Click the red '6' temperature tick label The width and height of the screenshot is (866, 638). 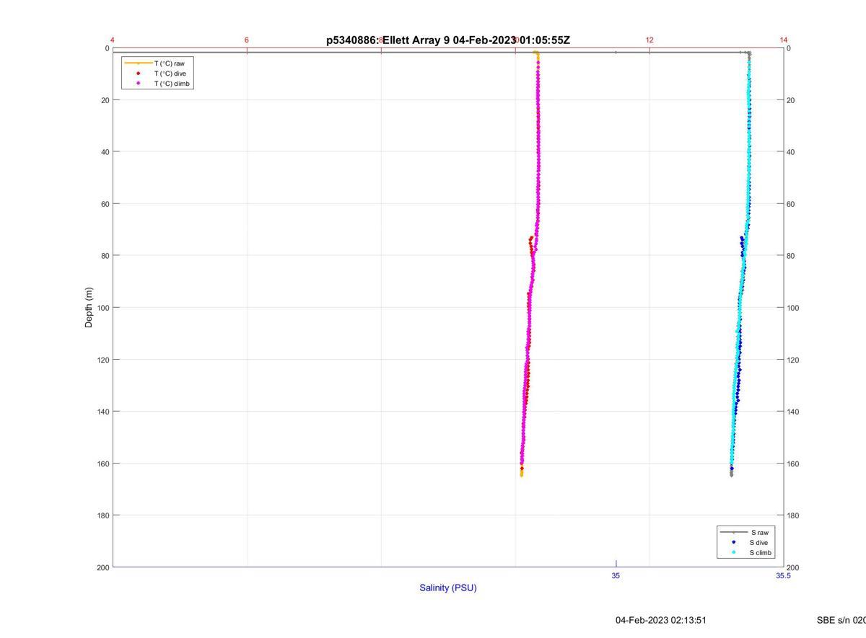[x=247, y=40]
